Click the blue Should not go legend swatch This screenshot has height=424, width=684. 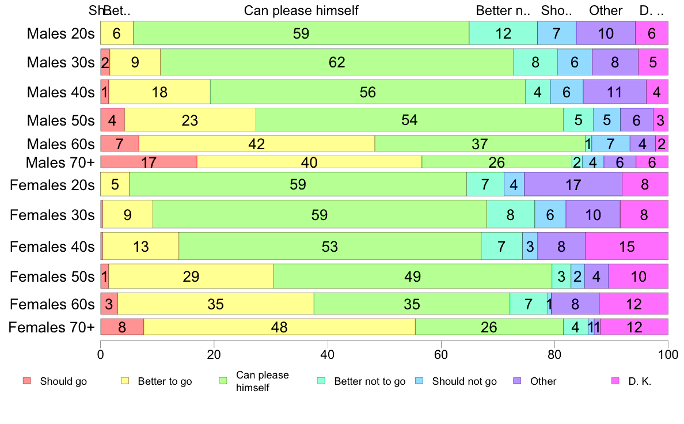pyautogui.click(x=419, y=381)
